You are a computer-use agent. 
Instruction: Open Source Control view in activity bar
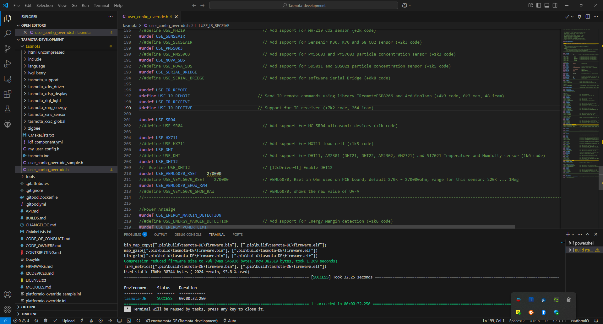(x=8, y=48)
